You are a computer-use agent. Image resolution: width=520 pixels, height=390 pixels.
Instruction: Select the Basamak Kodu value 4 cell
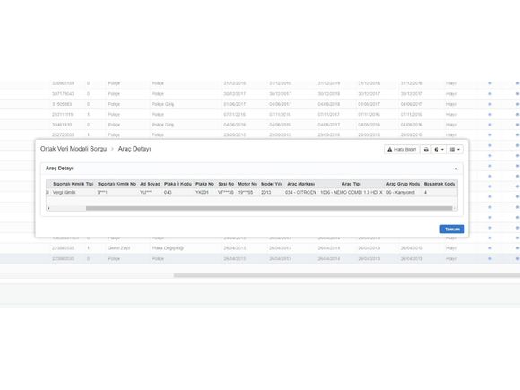[x=439, y=193]
